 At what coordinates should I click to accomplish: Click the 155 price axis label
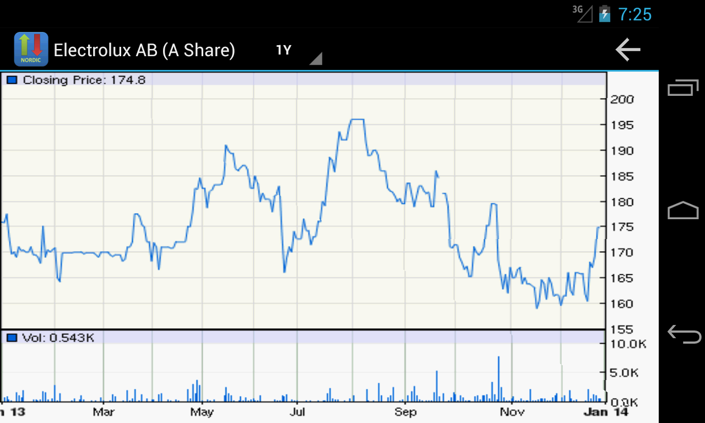pos(622,329)
